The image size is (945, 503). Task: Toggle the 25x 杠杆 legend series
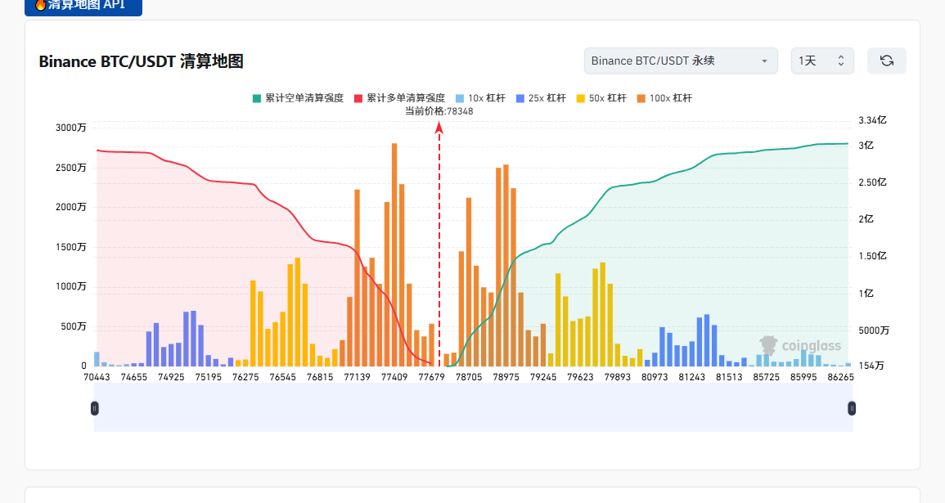pos(541,98)
